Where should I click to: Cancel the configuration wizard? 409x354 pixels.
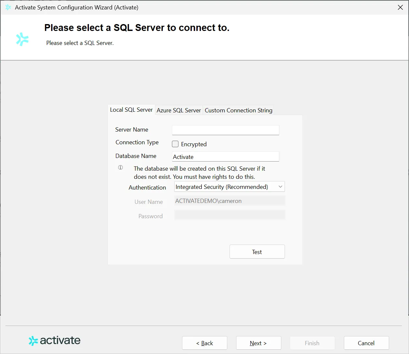click(366, 343)
